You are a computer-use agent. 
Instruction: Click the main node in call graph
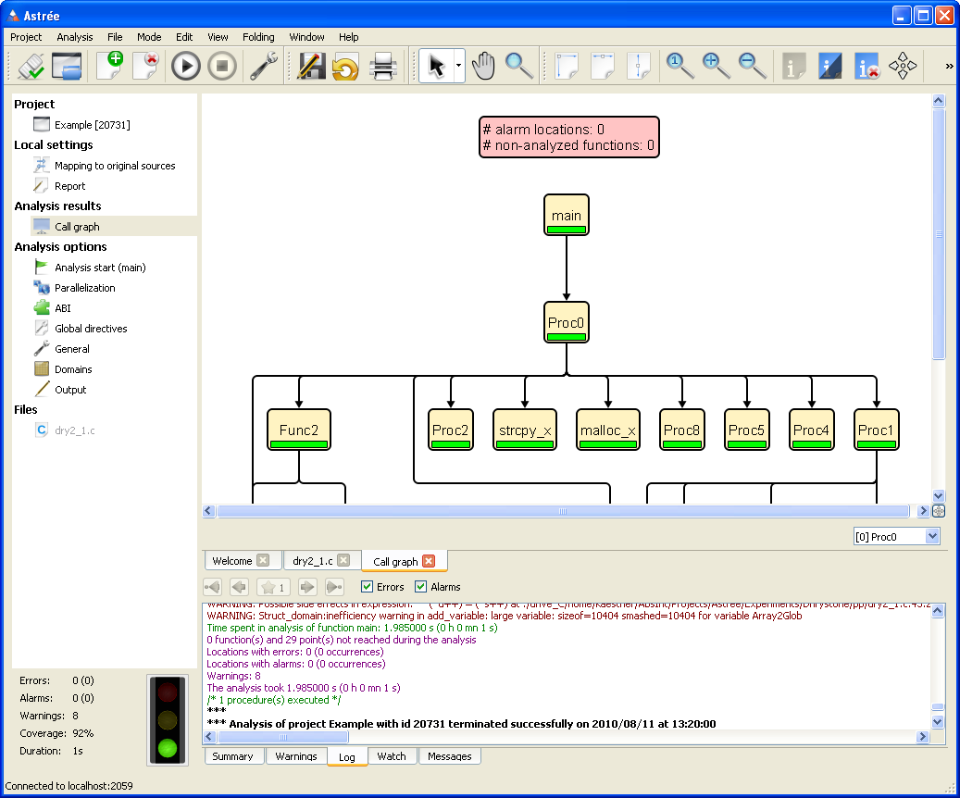567,215
